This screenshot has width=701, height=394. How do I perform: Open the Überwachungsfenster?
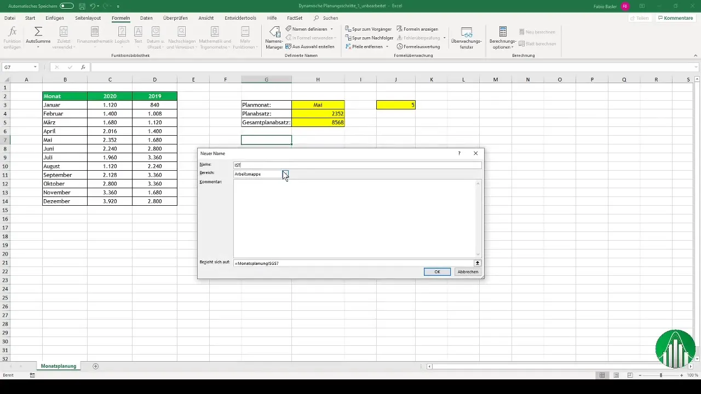467,38
